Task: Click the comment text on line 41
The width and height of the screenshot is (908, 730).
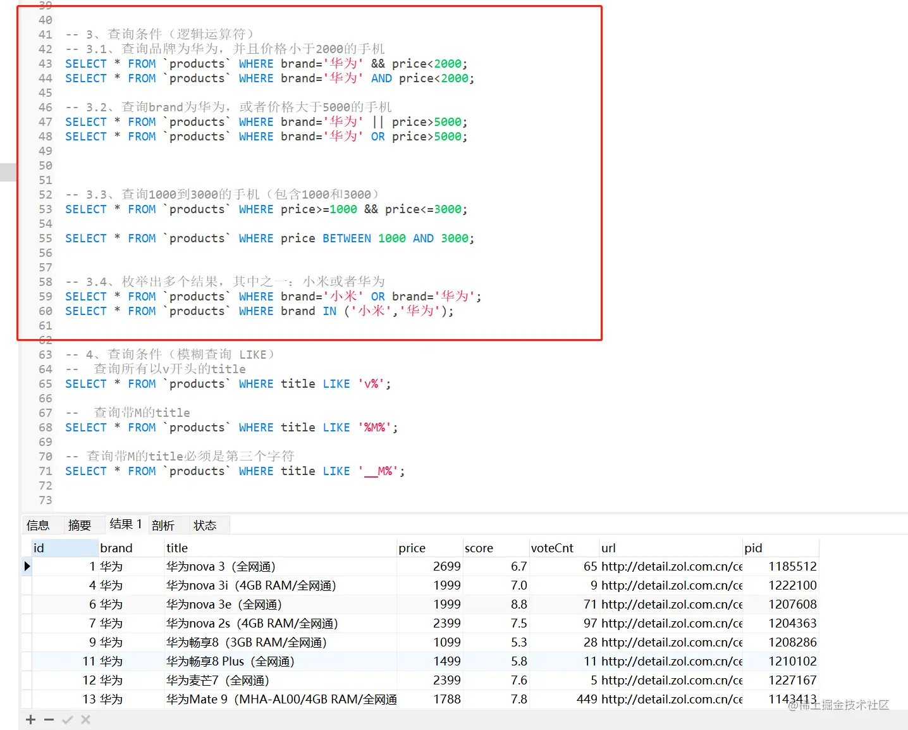Action: [x=160, y=34]
